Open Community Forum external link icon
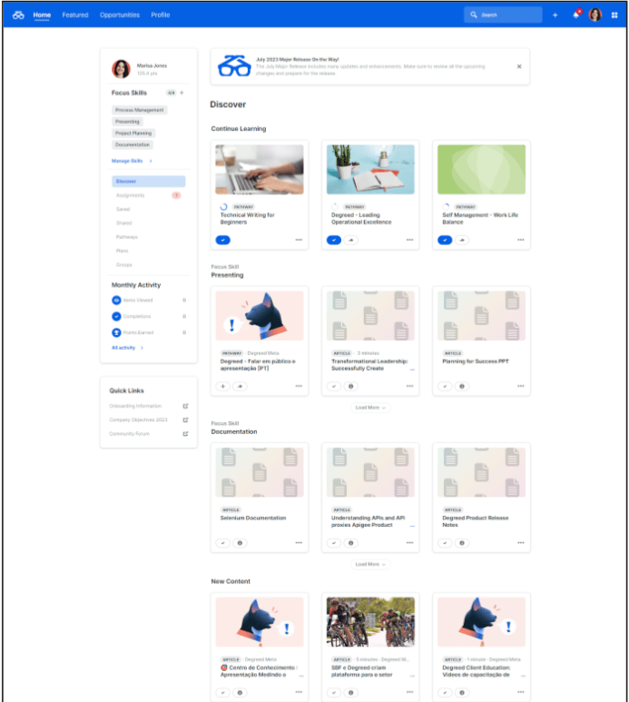The image size is (629, 702). (x=186, y=434)
